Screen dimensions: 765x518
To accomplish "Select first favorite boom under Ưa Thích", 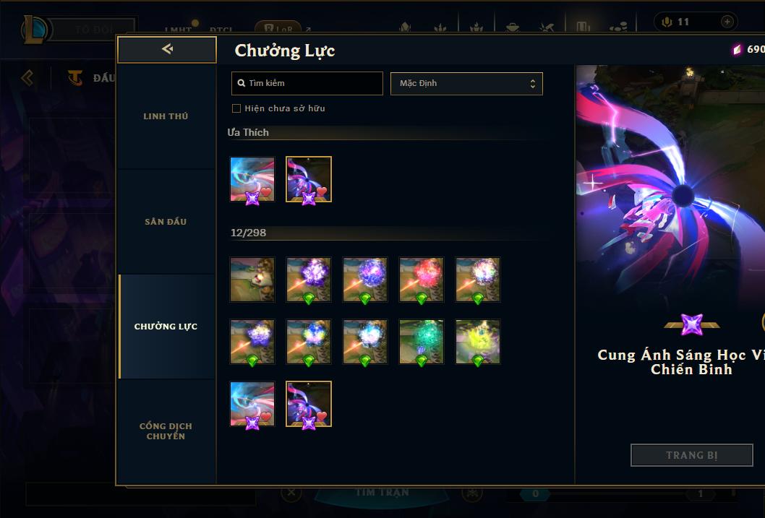I will click(x=252, y=179).
